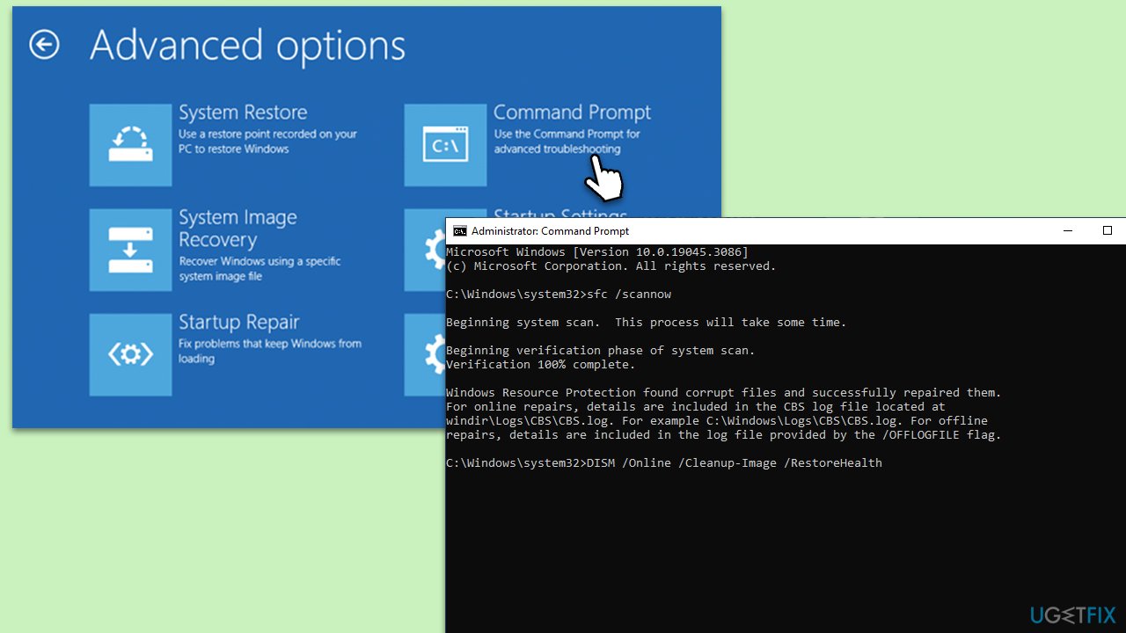Click '(c) Microsoft Corporation. All rights reserved.' line
1126x633 pixels.
(611, 266)
